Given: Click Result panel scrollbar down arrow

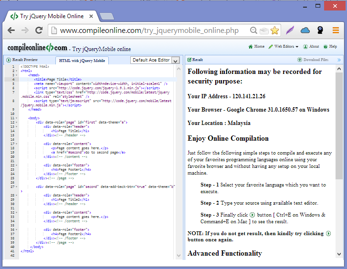Looking at the screenshot, I should click(x=339, y=254).
